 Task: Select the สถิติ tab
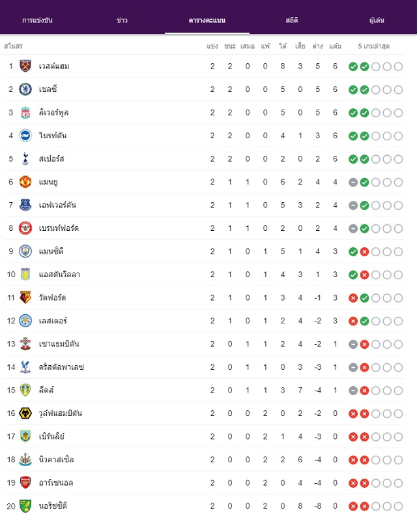(x=292, y=20)
